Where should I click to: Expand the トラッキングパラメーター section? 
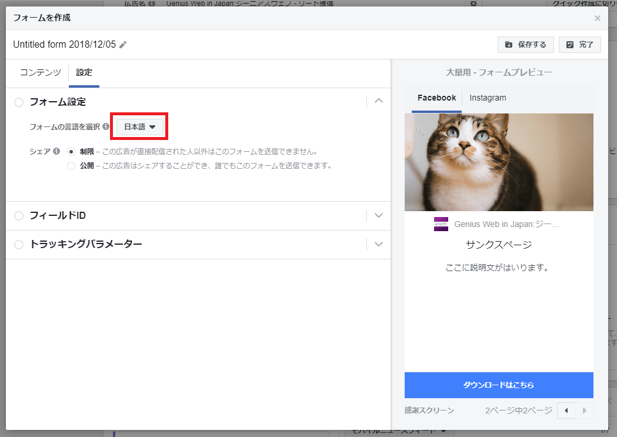click(379, 244)
